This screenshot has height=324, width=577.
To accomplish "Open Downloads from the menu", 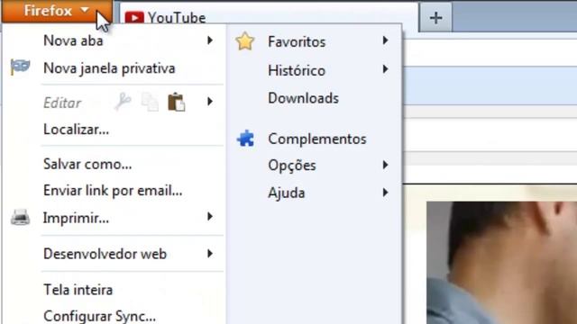I will coord(303,98).
